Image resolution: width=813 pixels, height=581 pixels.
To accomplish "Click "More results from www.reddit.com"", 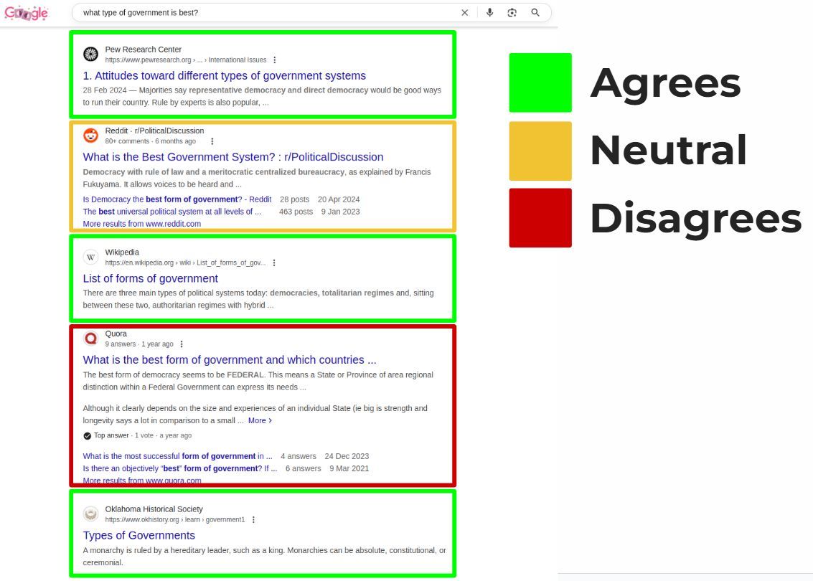I will [141, 224].
